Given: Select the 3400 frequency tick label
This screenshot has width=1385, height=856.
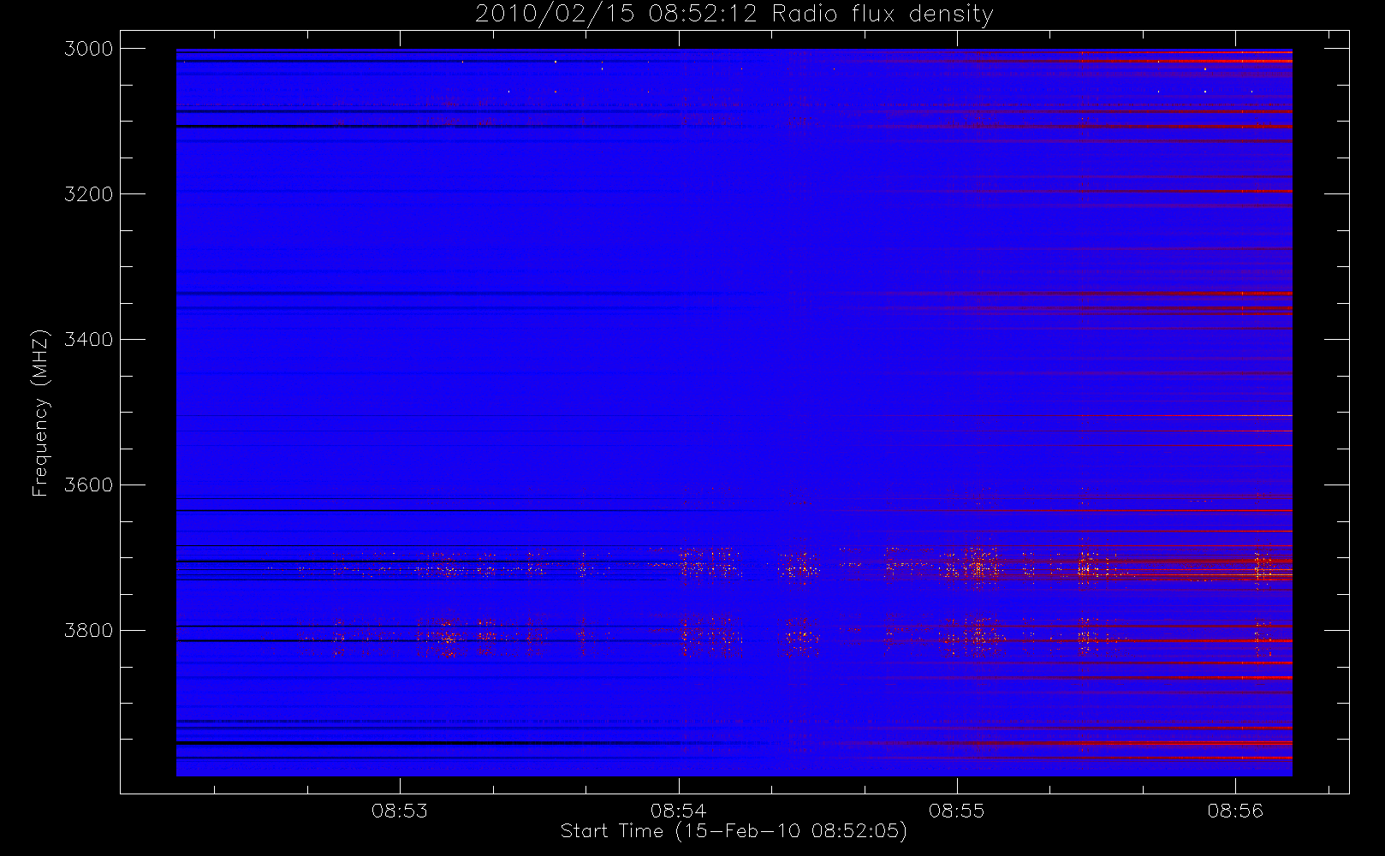Looking at the screenshot, I should [x=89, y=340].
